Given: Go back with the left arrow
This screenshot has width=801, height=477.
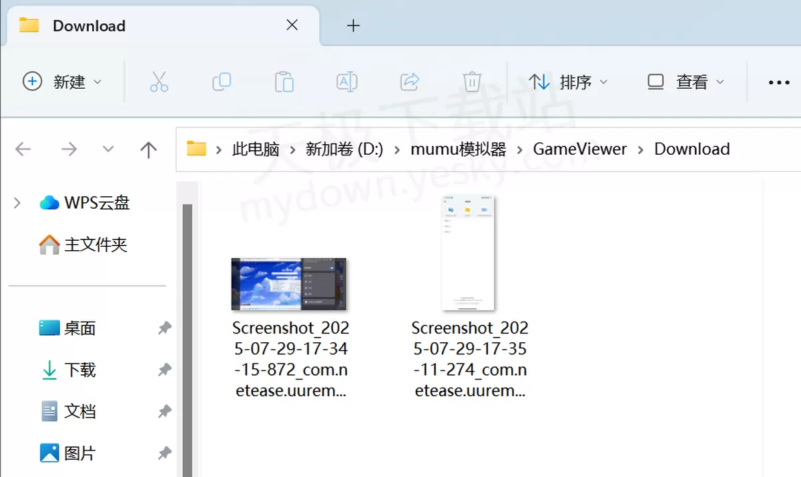Looking at the screenshot, I should (x=23, y=149).
